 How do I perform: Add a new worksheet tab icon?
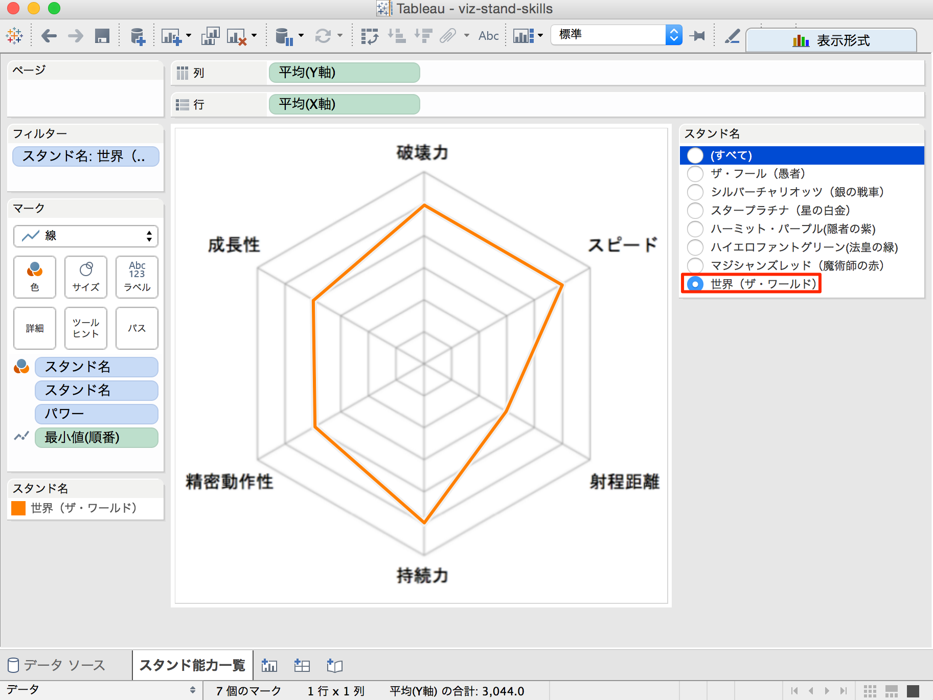[x=269, y=665]
